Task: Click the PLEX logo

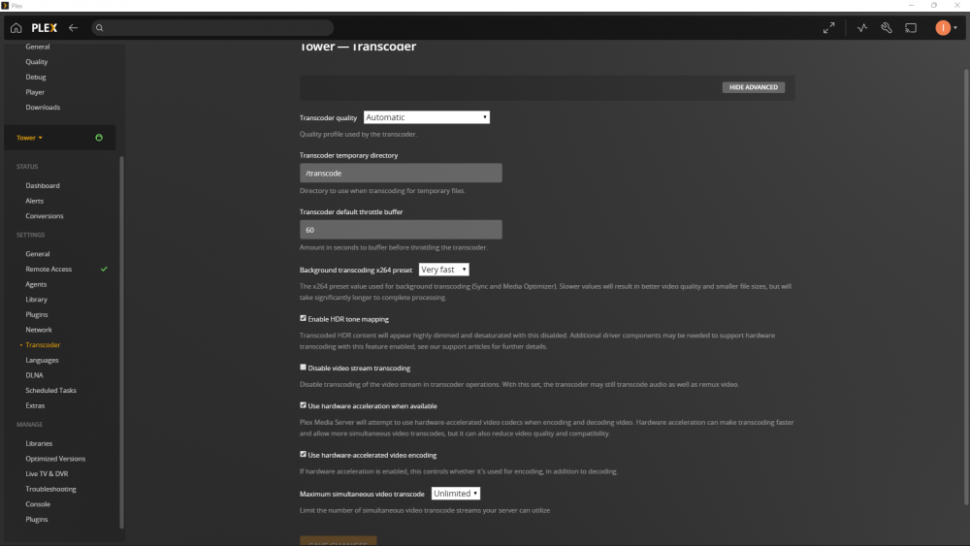Action: (45, 28)
